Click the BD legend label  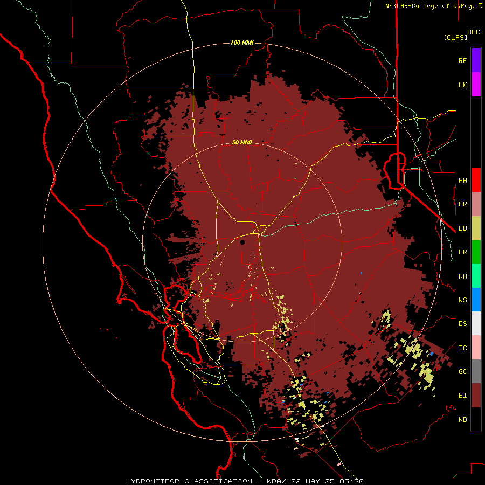pos(462,228)
